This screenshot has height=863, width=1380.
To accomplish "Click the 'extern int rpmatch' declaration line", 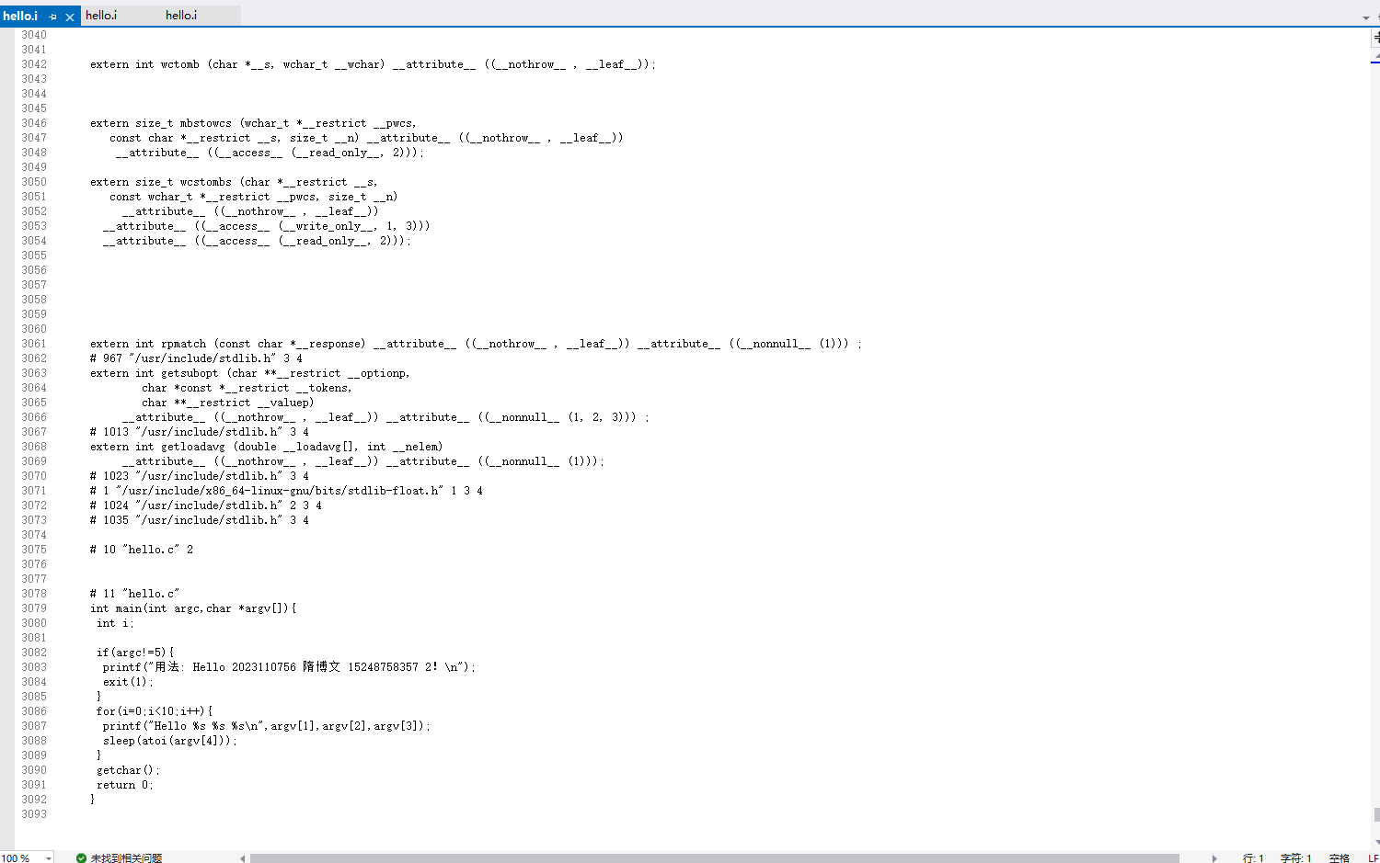I will (476, 344).
